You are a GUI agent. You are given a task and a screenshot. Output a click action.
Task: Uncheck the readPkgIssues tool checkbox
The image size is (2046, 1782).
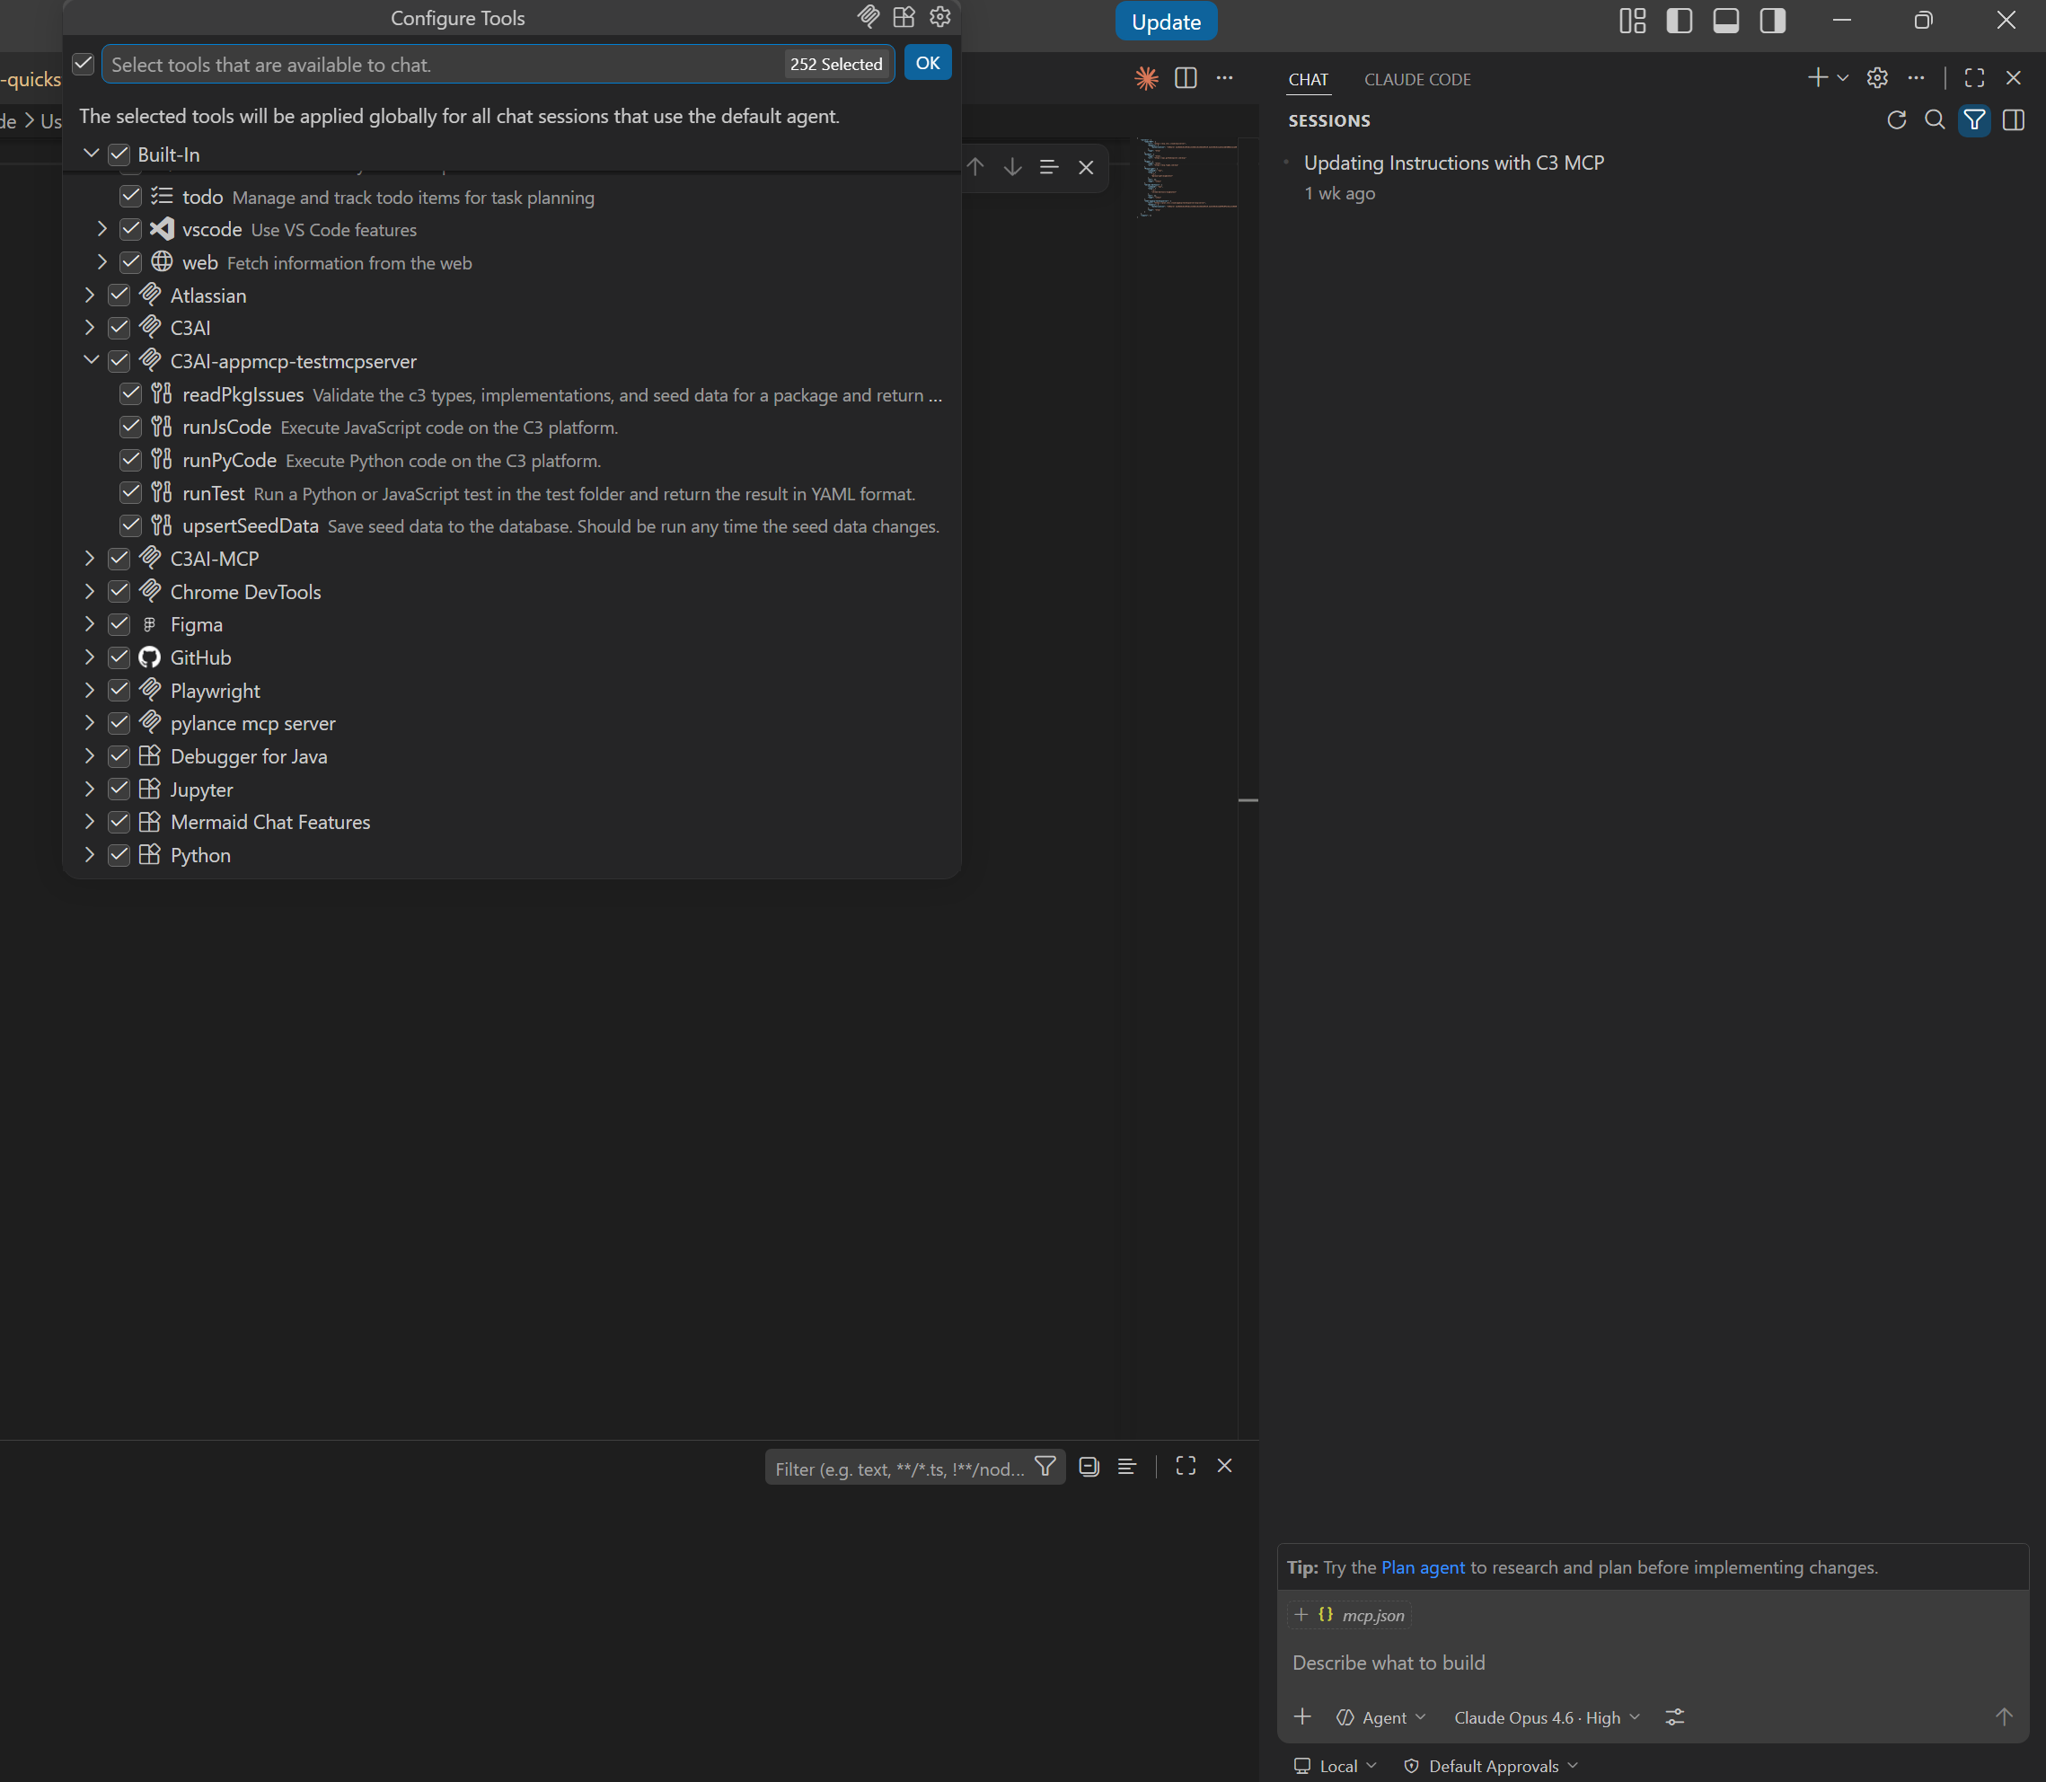tap(131, 393)
